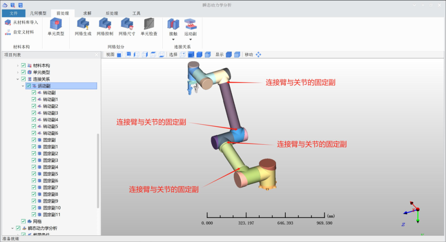
Task: Collapse the 瞬态动力学分析 tree node
Action: (x=12, y=228)
